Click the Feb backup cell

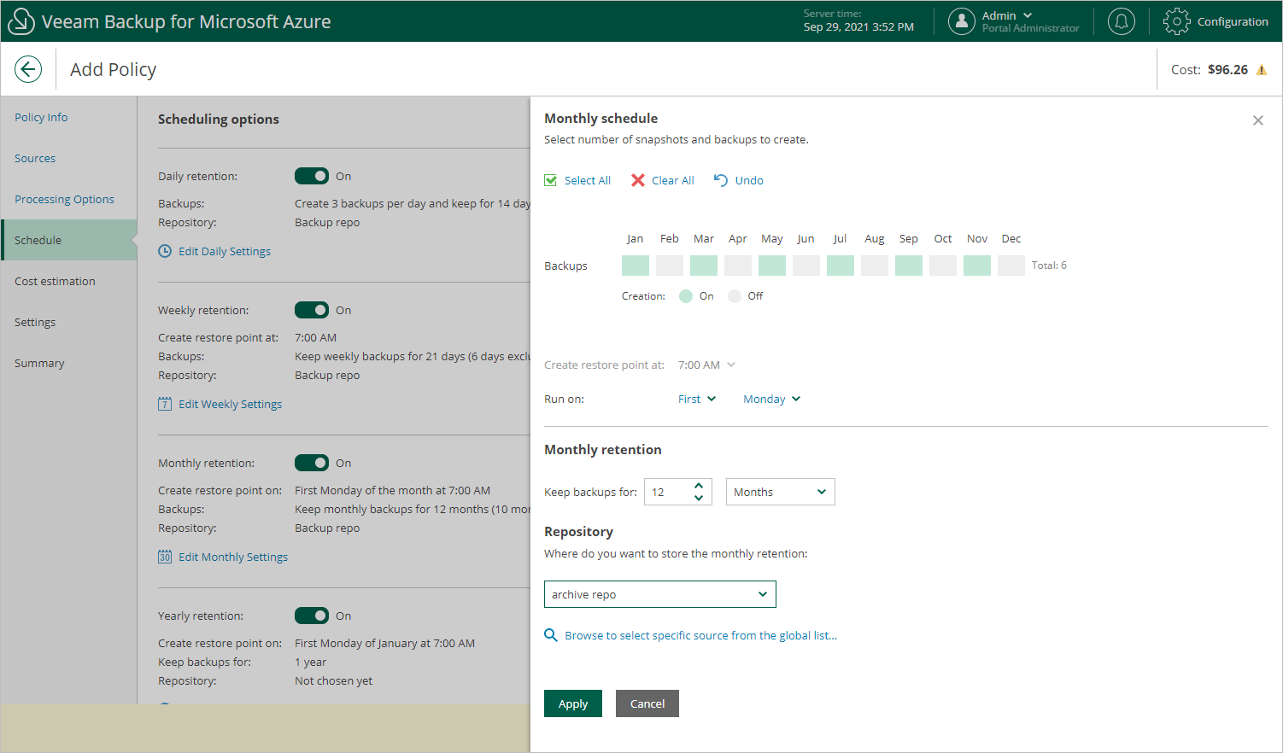(x=670, y=266)
